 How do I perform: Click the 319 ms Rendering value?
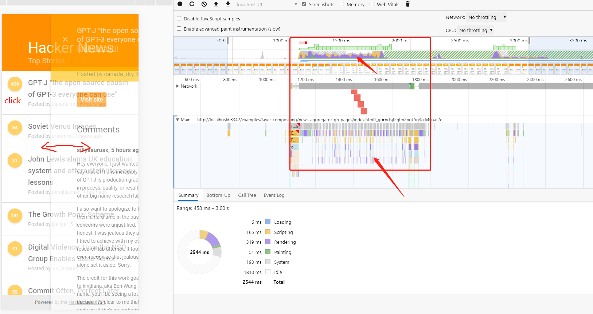tap(254, 242)
